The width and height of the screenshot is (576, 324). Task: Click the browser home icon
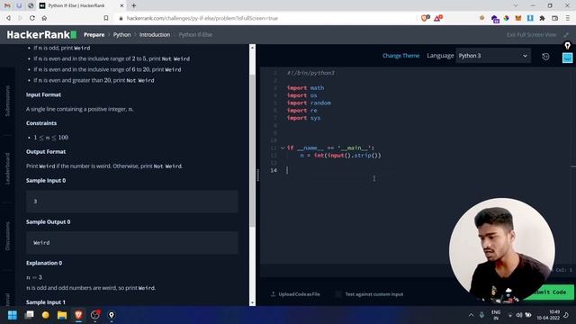click(x=44, y=18)
